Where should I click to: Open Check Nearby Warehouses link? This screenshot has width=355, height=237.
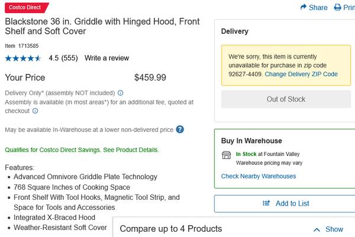259,176
